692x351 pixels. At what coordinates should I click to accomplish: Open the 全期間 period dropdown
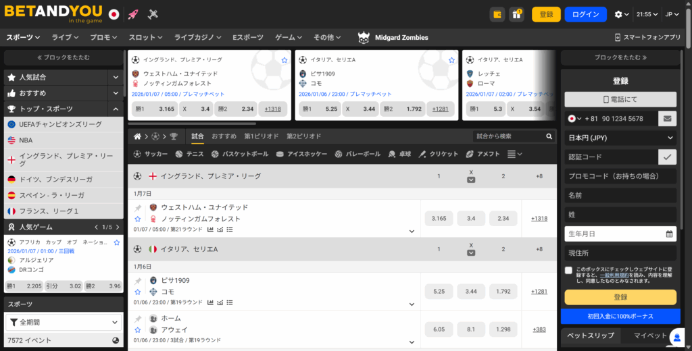click(64, 323)
